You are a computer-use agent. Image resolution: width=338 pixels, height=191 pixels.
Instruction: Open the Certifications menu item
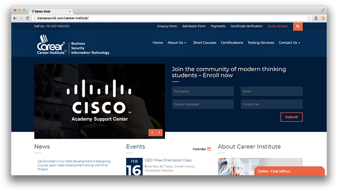tap(232, 43)
